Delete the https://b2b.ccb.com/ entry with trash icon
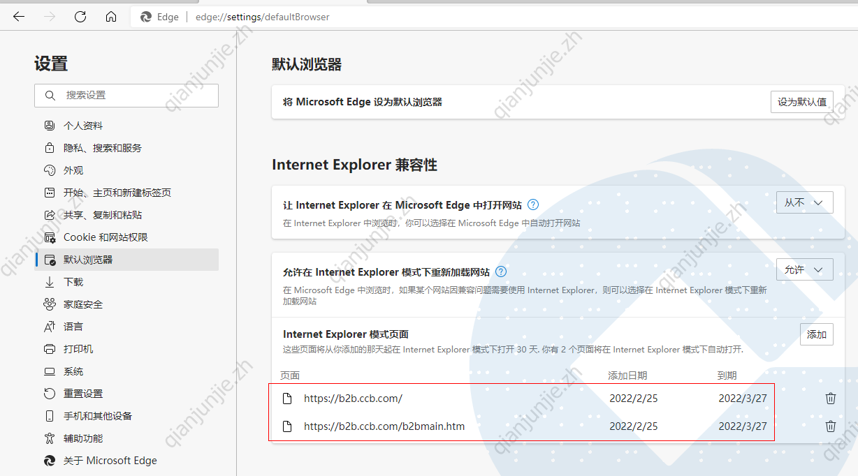 831,399
